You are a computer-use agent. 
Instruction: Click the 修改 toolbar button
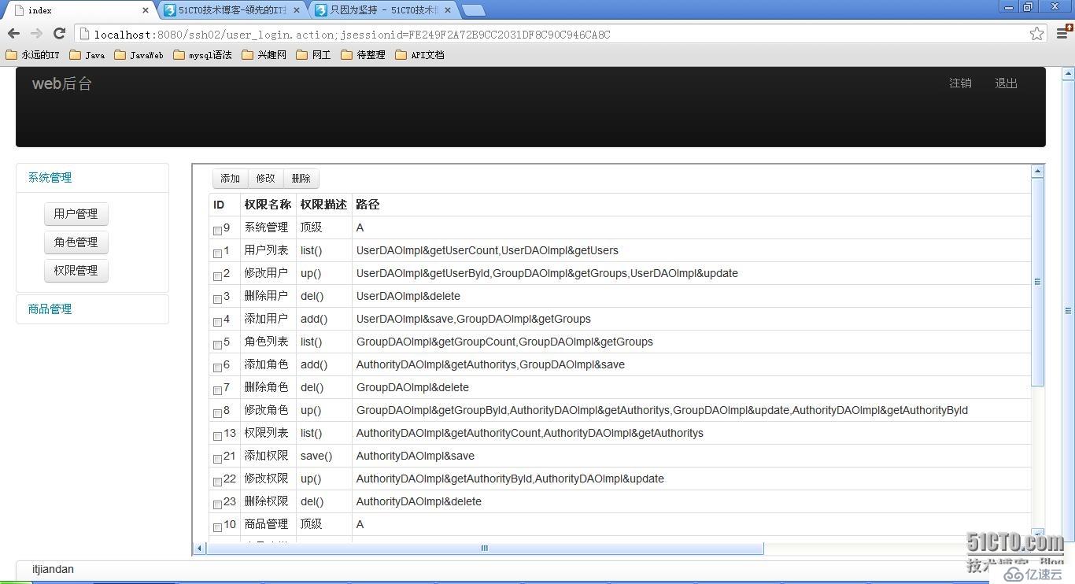click(x=265, y=179)
